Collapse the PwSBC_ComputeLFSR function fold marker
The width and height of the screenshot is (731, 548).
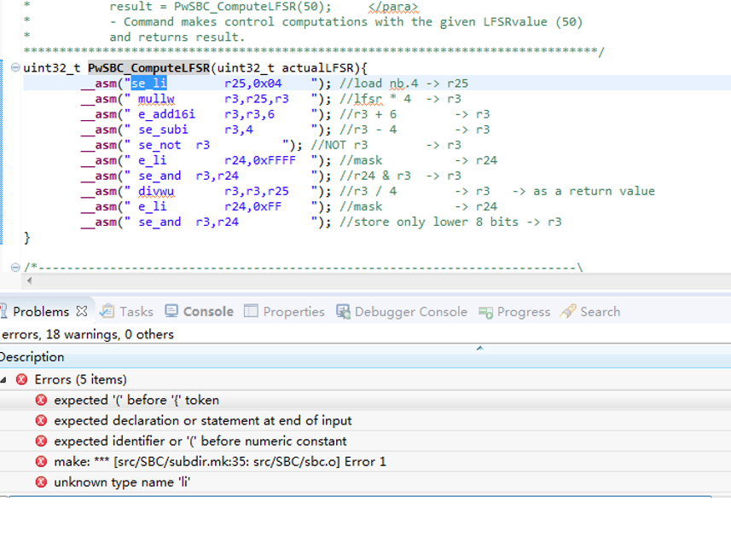(x=15, y=67)
